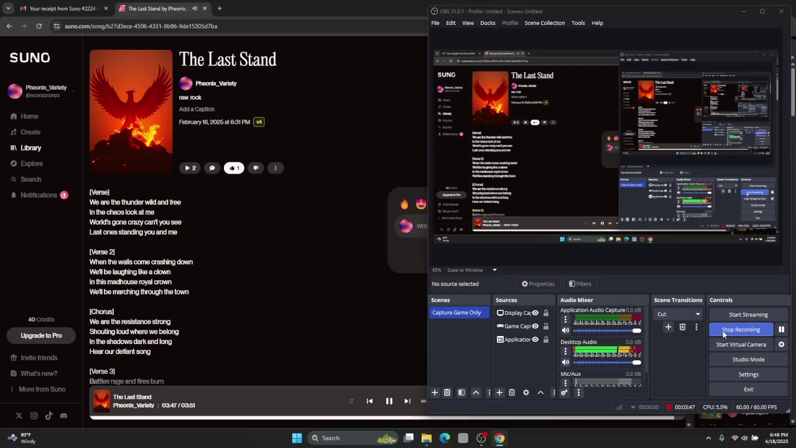This screenshot has width=796, height=448.
Task: Delete scene transition with trash icon
Action: point(682,327)
